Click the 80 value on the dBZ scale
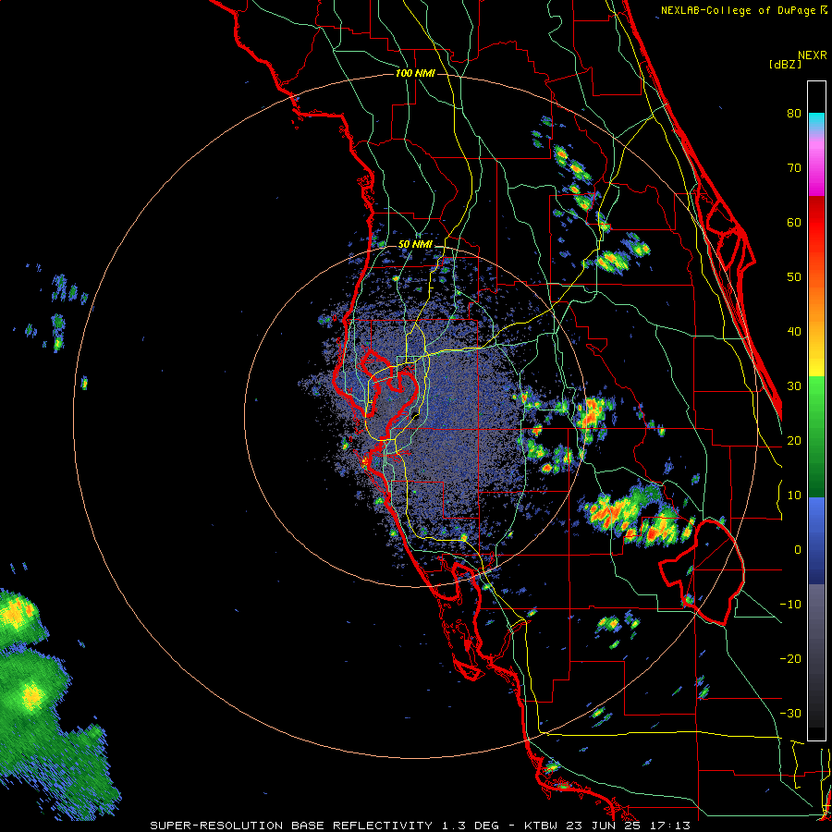 (x=794, y=113)
